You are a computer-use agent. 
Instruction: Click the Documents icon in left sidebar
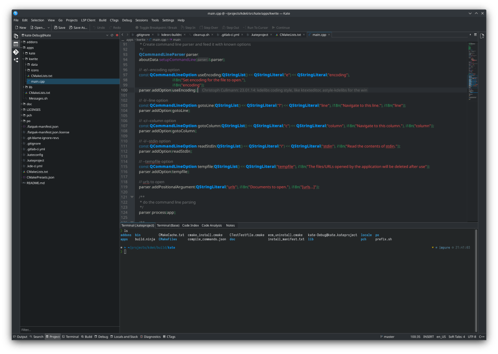point(16,36)
